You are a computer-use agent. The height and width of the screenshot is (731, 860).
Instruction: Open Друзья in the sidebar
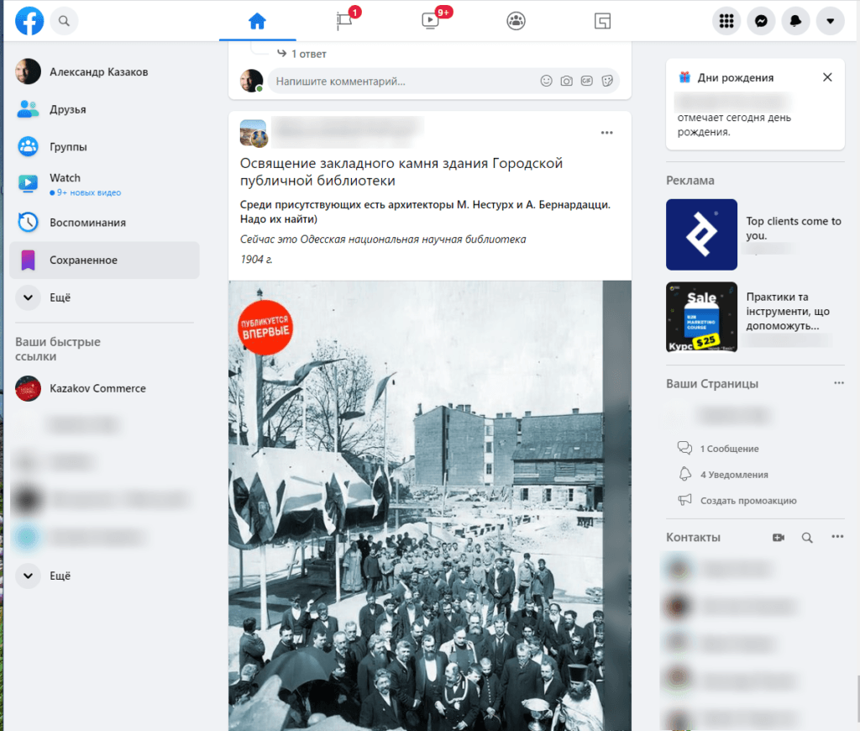(x=105, y=109)
